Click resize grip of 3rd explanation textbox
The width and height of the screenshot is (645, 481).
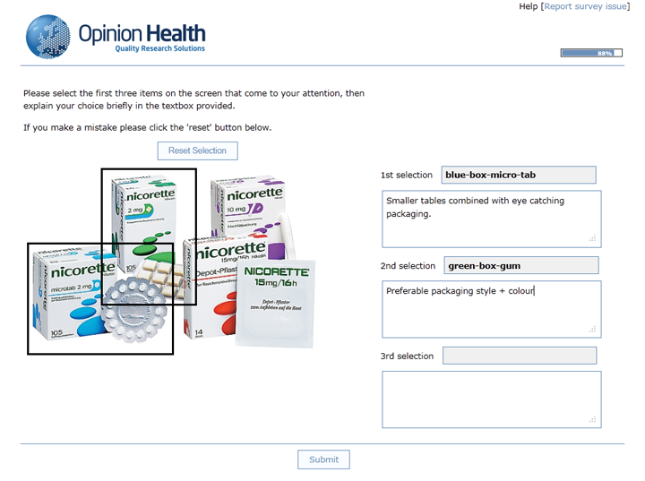point(593,419)
